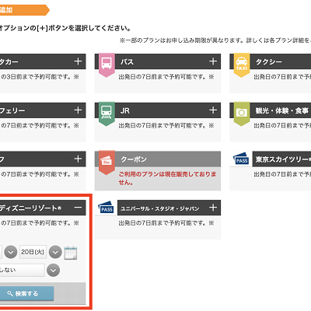Image resolution: width=311 pixels, height=311 pixels.
Task: Expand the バス option with plus
Action: coord(213,61)
